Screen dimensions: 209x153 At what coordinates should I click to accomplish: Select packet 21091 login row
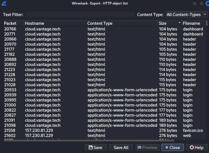(105, 120)
